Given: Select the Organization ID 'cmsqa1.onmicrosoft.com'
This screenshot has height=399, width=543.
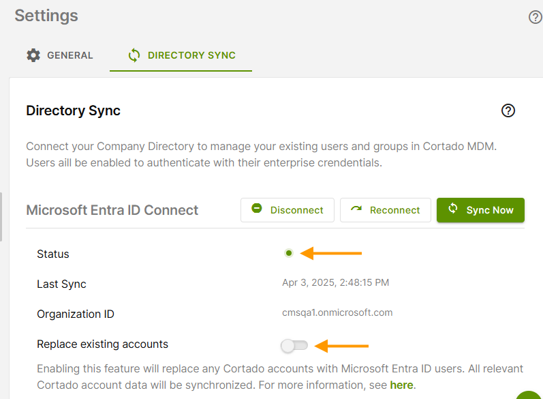Looking at the screenshot, I should [x=337, y=312].
